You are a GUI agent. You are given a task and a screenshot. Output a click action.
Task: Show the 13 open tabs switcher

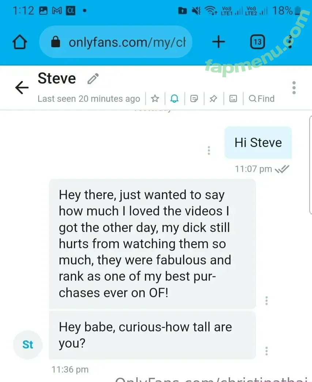tap(258, 42)
